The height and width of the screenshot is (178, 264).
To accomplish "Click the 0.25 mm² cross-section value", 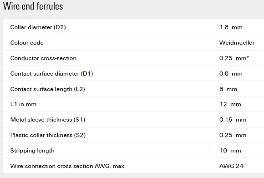I will coord(234,58).
